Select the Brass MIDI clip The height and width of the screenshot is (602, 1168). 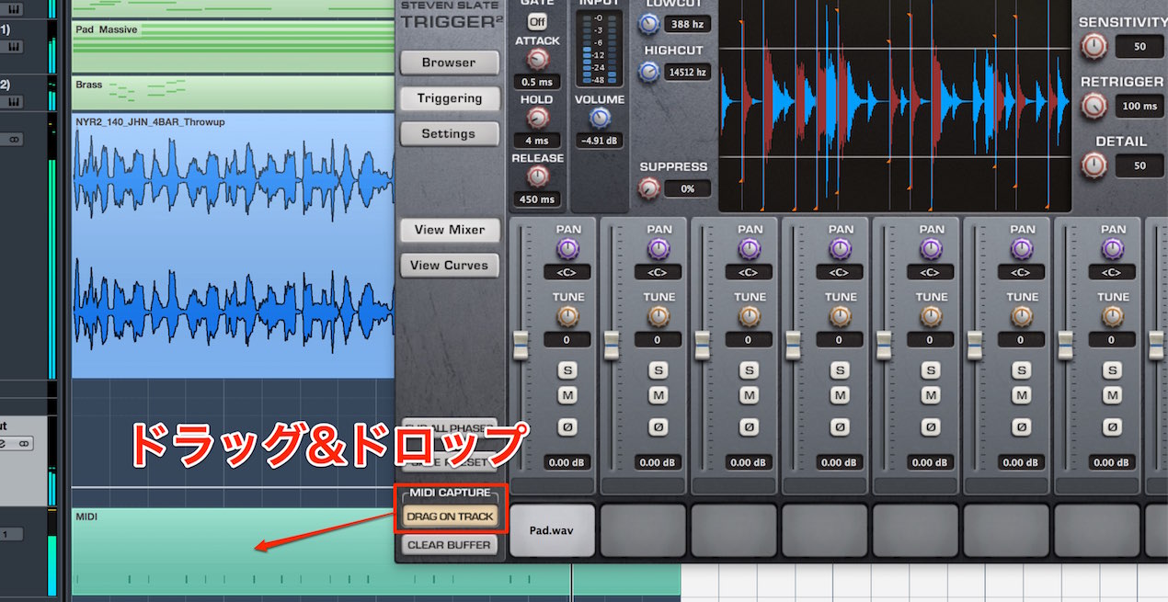(x=234, y=92)
